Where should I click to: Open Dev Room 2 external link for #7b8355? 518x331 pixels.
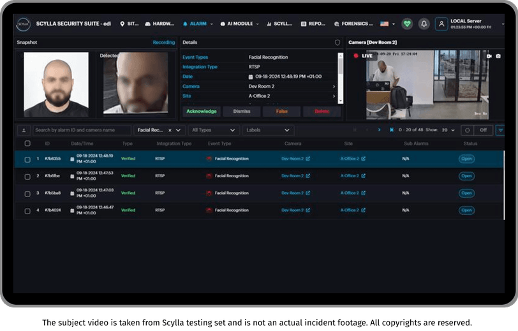(x=307, y=159)
